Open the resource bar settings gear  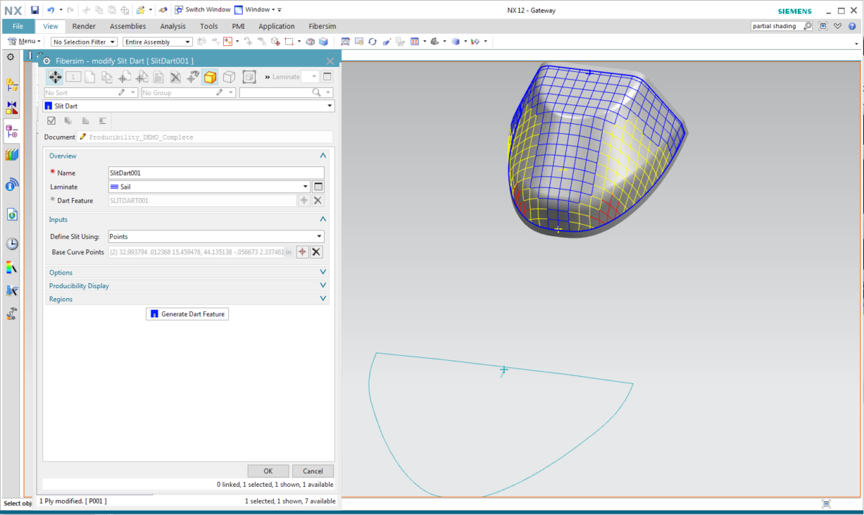point(10,57)
